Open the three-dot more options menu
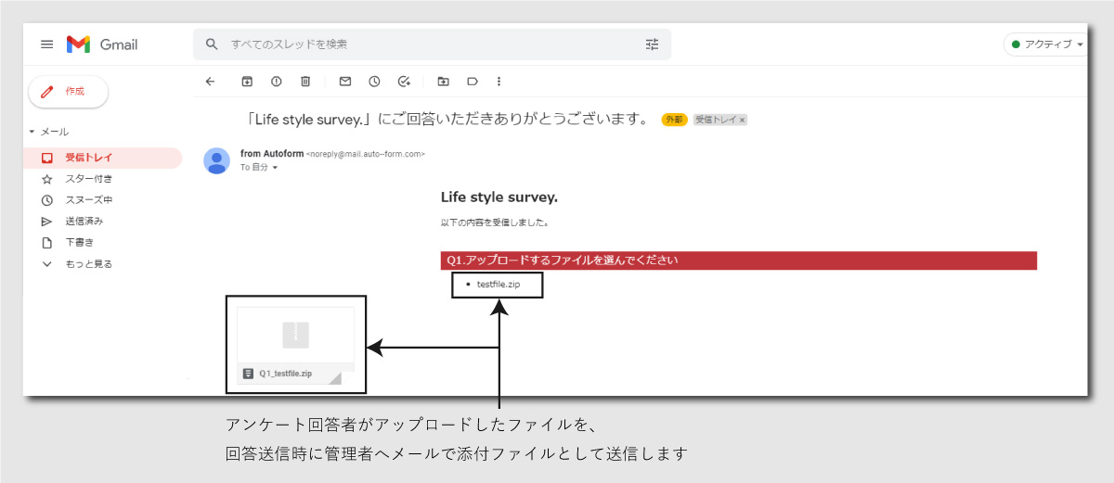This screenshot has width=1114, height=483. pyautogui.click(x=499, y=82)
